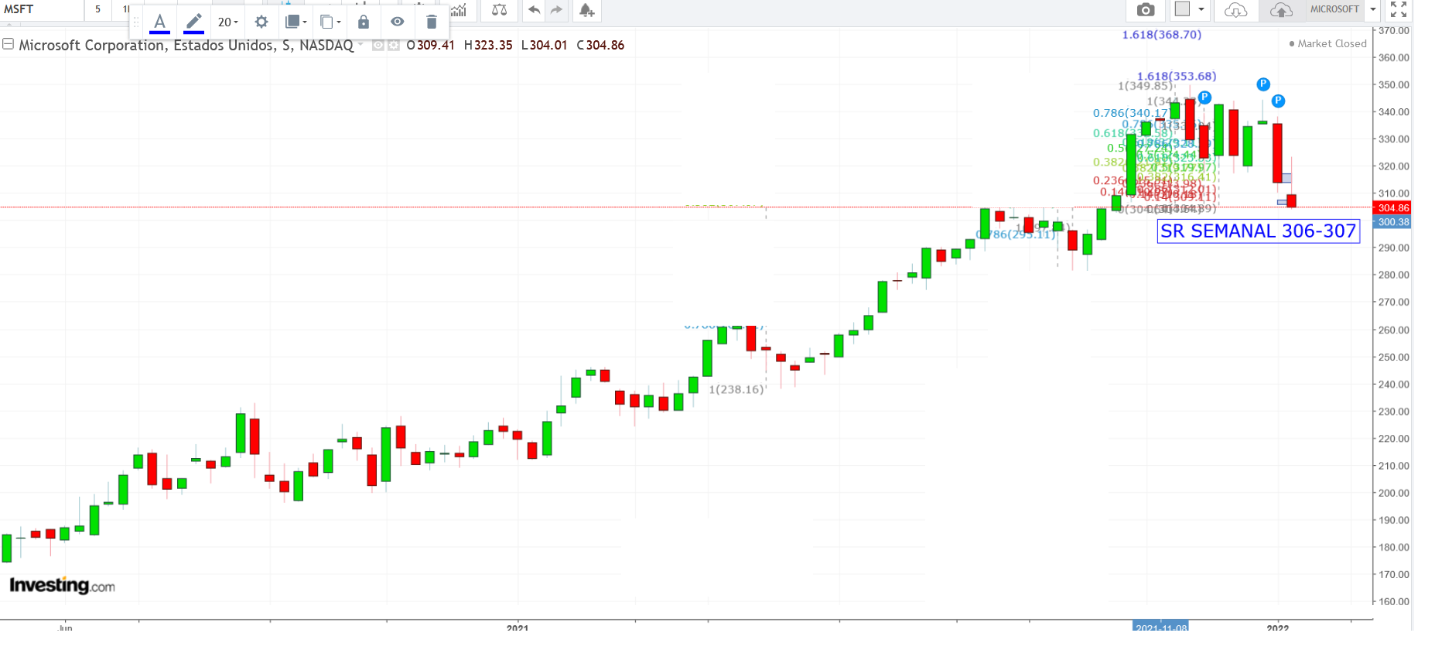Viewport: 1435px width, 650px height.
Task: Click the low value L 304.01
Action: tap(544, 46)
